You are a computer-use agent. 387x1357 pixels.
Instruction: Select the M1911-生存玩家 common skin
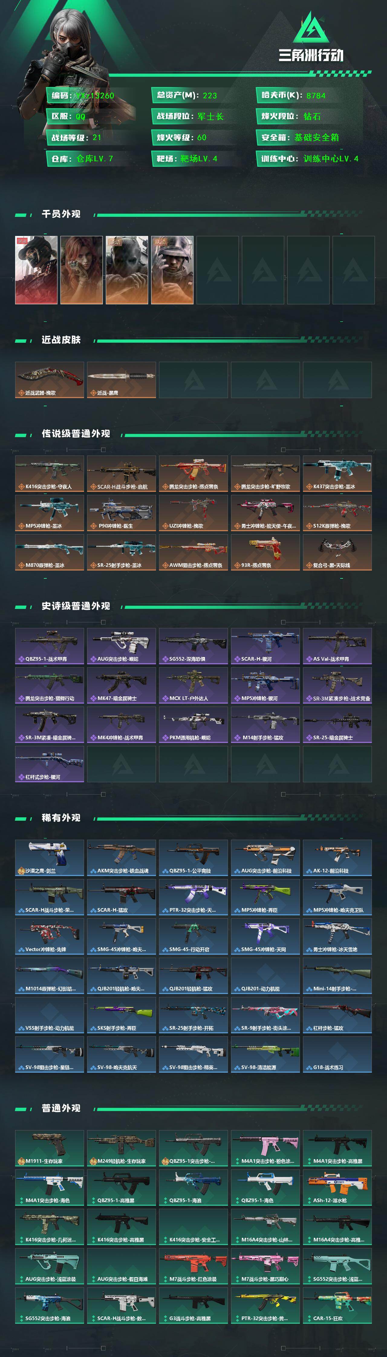pyautogui.click(x=50, y=1148)
